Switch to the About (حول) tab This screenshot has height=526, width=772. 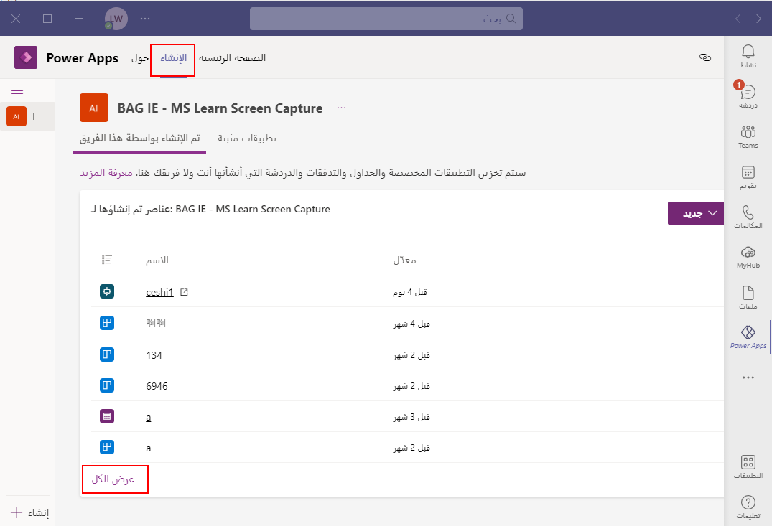[x=140, y=58]
